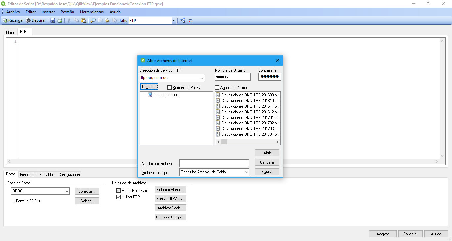
Task: Click the Abrir button
Action: click(x=267, y=153)
